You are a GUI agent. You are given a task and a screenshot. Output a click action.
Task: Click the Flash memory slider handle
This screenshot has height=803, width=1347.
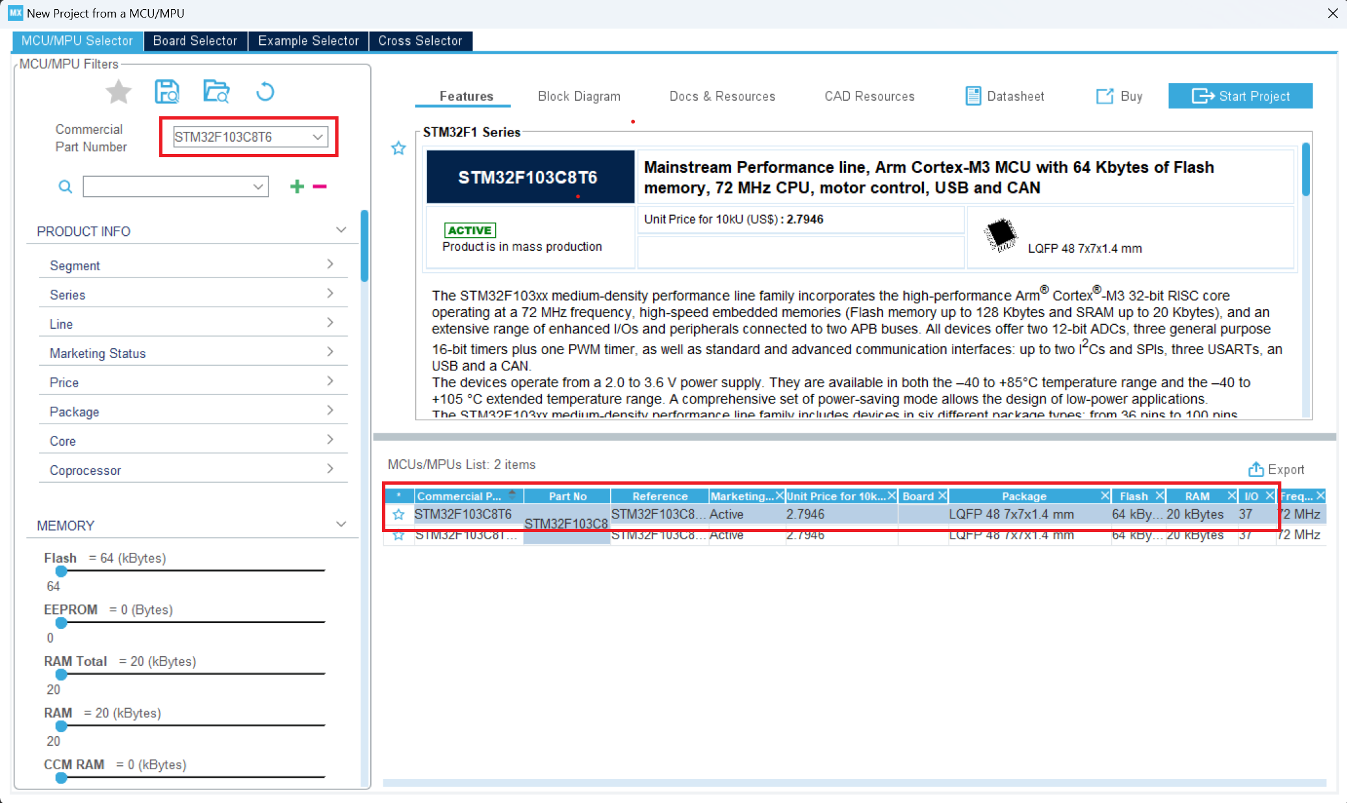(61, 572)
